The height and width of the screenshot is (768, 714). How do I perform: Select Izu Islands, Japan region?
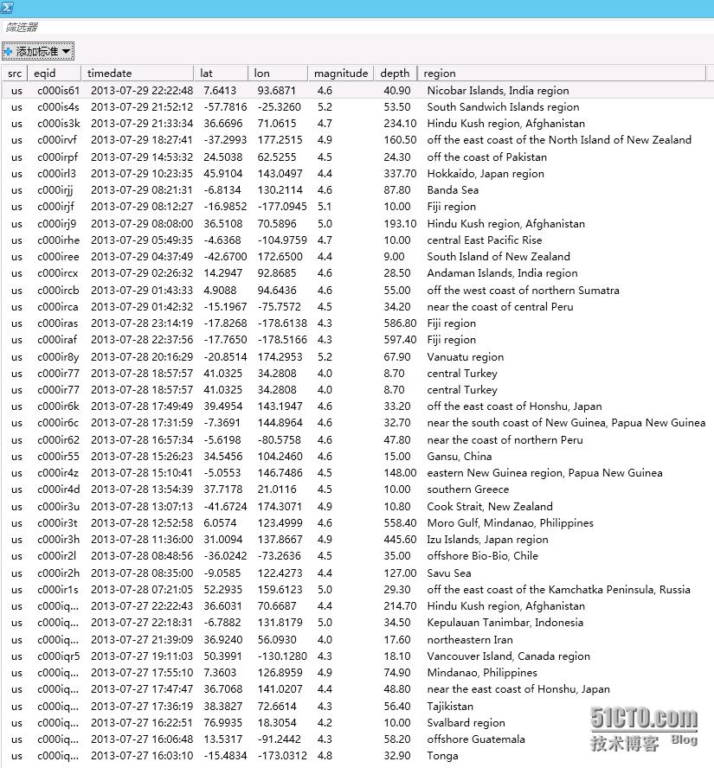click(487, 540)
